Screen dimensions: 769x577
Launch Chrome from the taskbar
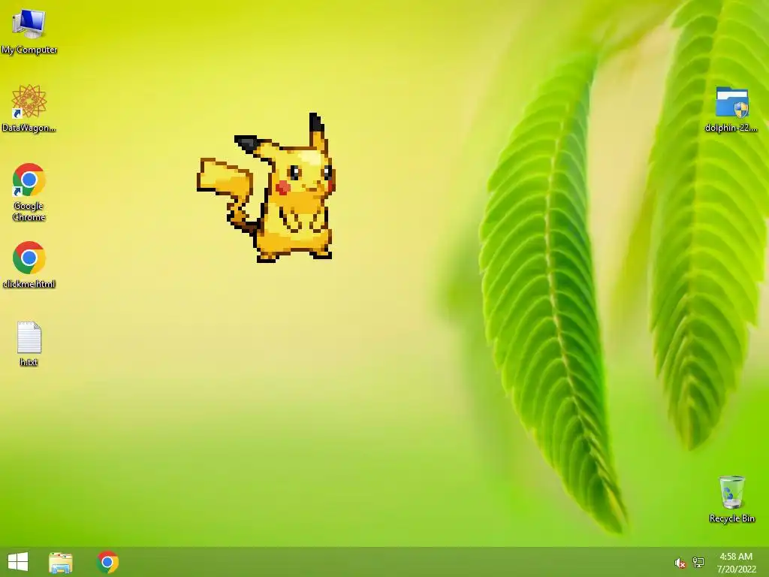point(108,562)
